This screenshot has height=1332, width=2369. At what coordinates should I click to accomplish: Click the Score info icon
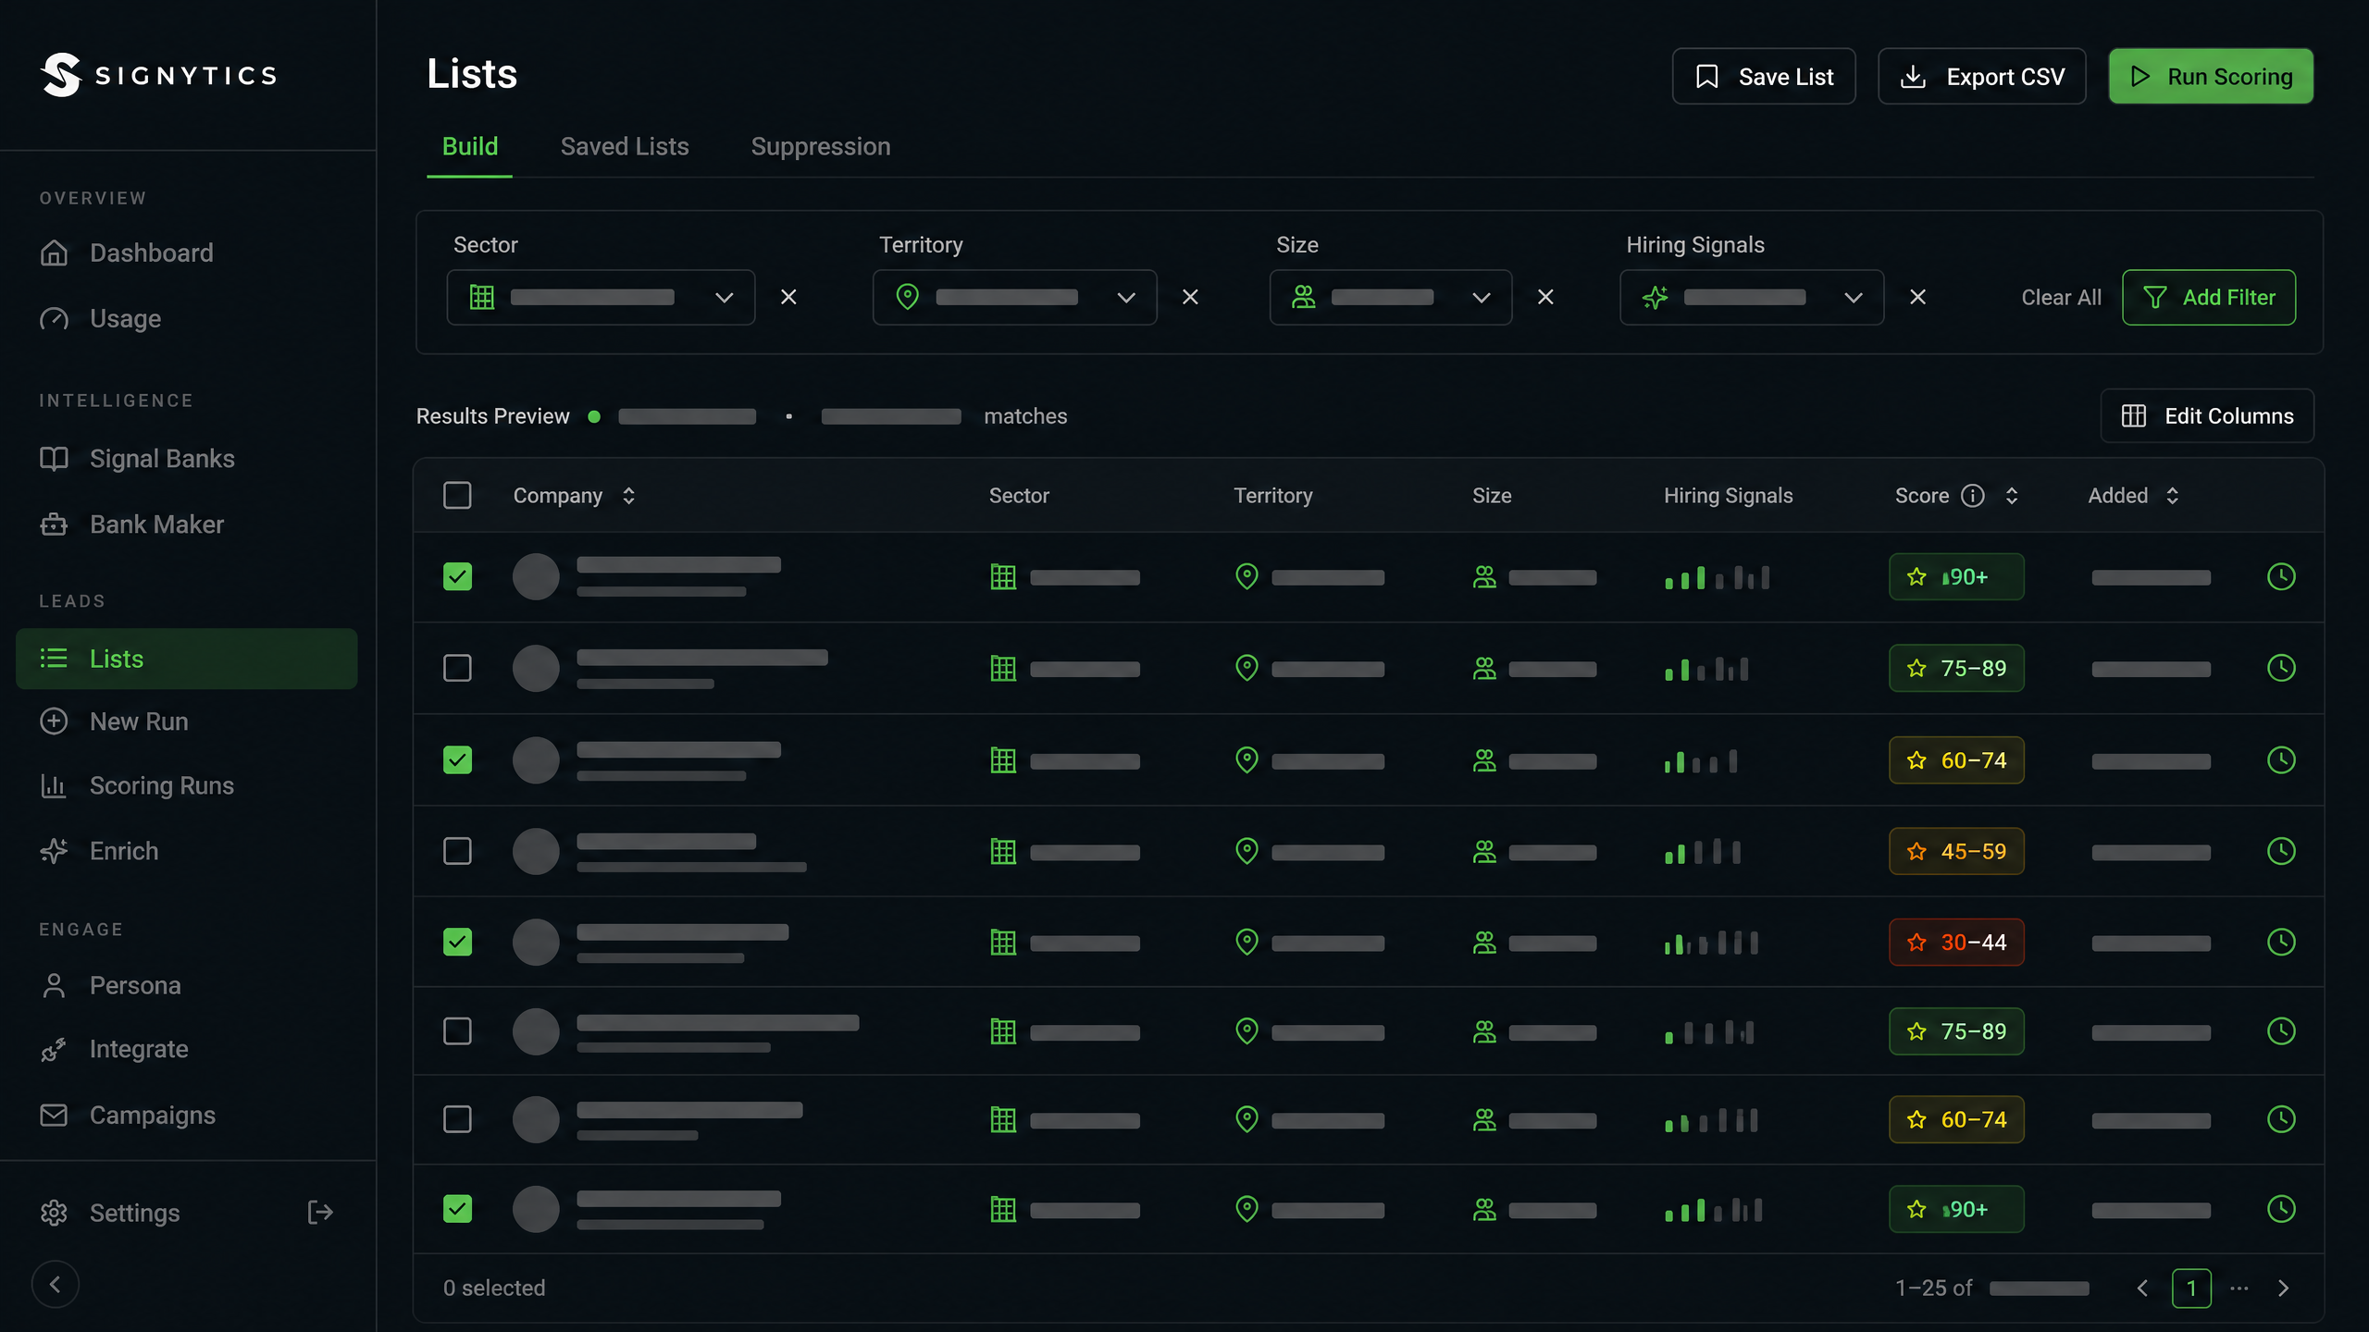pos(1973,496)
